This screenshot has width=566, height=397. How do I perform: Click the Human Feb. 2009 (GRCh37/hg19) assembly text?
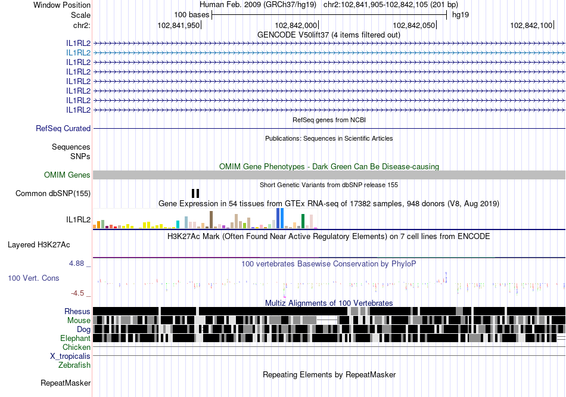(x=258, y=5)
